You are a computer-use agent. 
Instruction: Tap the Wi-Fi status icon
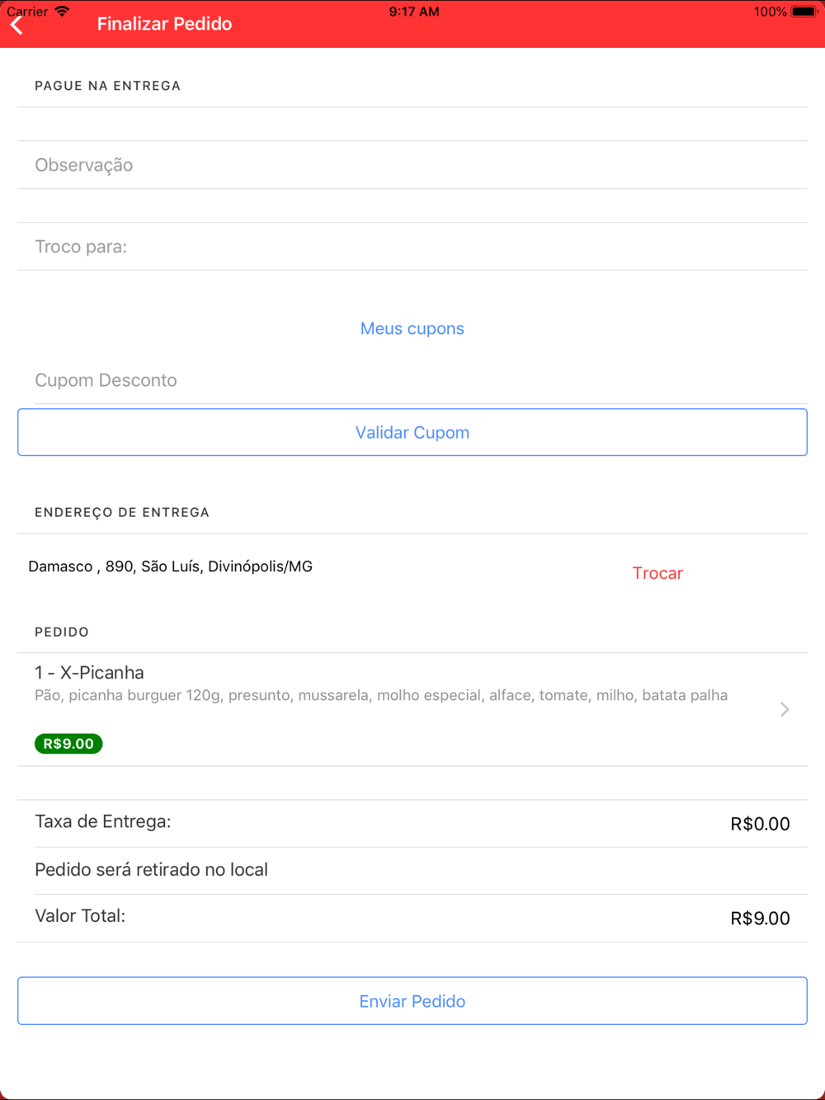tap(62, 12)
